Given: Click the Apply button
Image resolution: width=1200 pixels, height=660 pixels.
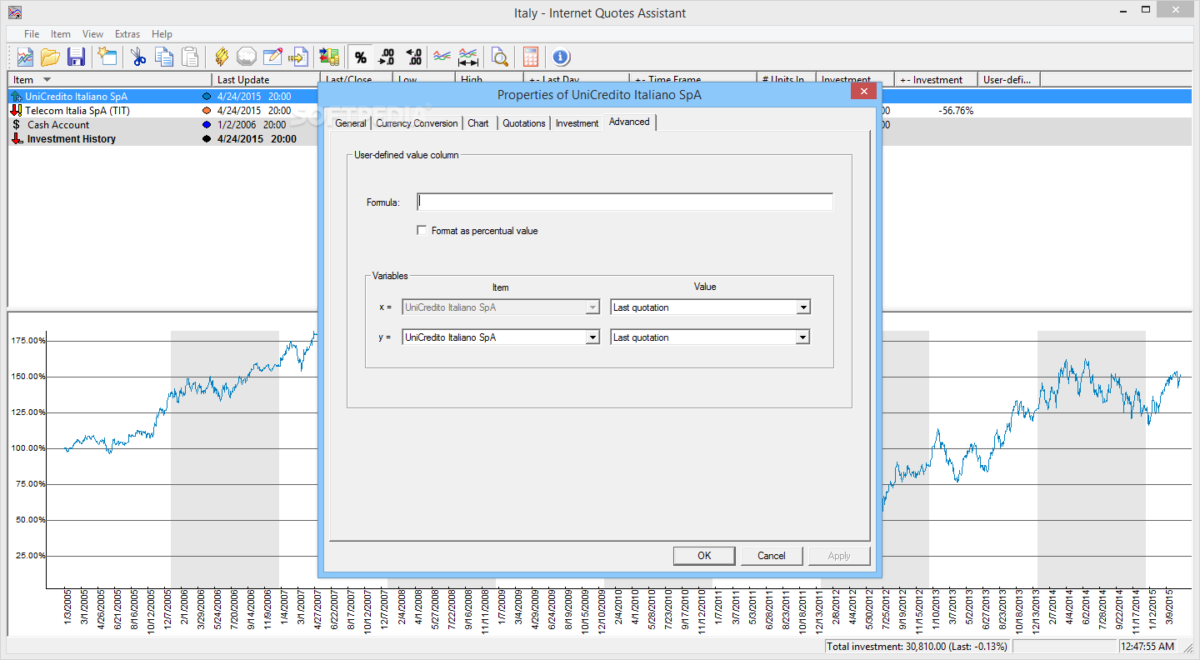Looking at the screenshot, I should pos(839,556).
